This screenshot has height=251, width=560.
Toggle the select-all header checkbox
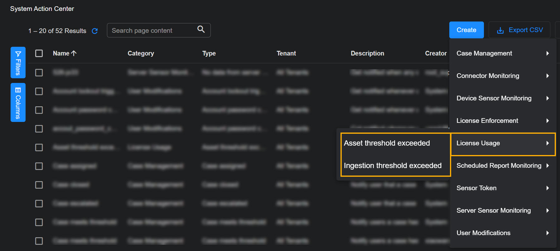click(x=39, y=53)
